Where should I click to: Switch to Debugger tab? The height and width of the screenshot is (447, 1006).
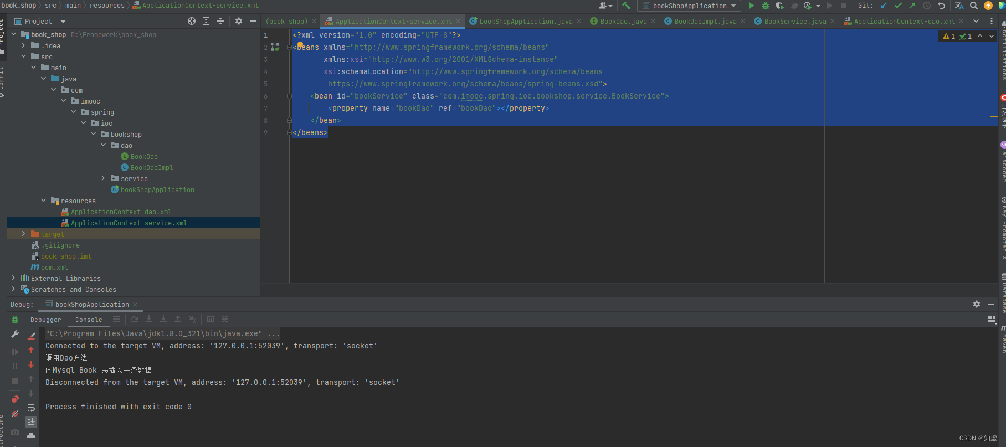coord(46,320)
